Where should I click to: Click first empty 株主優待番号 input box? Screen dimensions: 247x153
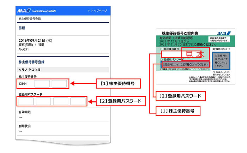click(42, 84)
